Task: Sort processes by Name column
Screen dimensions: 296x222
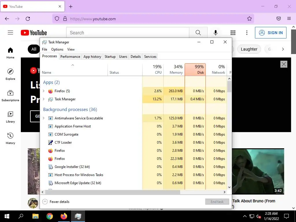Action: click(x=74, y=69)
